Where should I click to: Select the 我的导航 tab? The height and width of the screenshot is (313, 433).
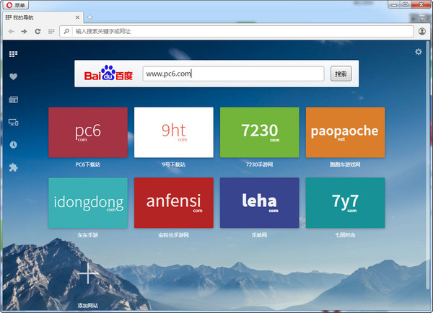click(x=42, y=17)
